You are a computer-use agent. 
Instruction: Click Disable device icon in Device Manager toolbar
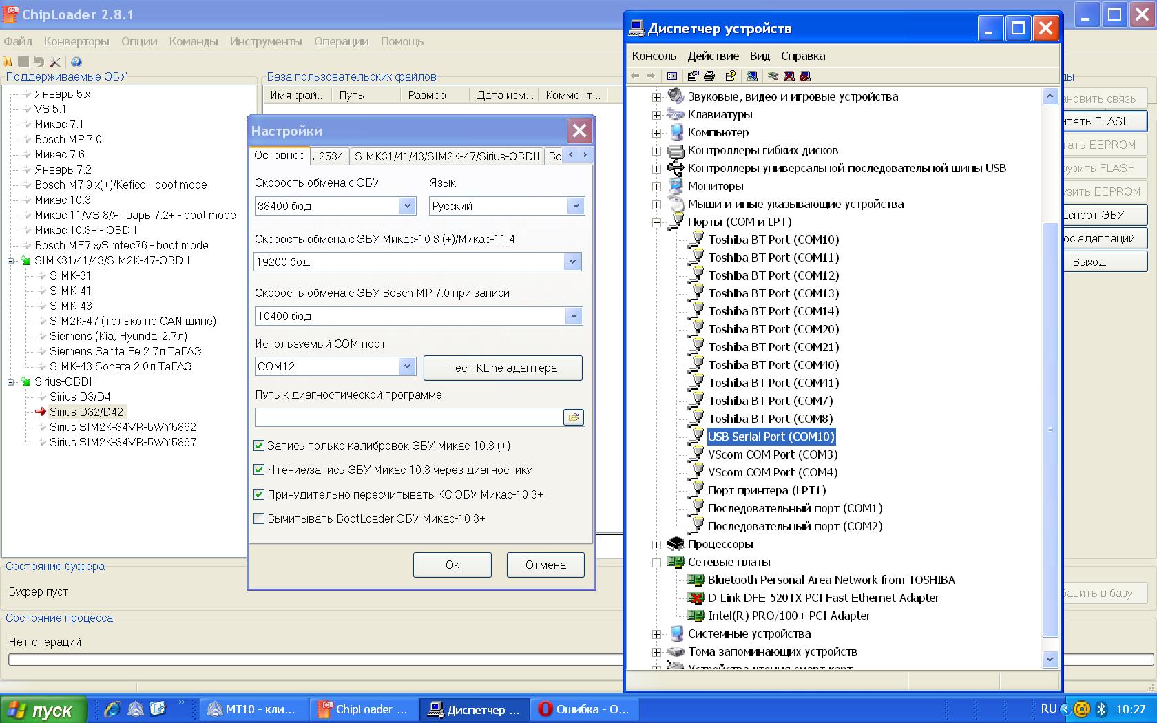coord(805,76)
